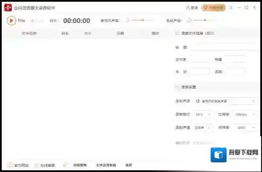This screenshot has width=262, height=172.
Task: Click the orange VIP upgrade button
Action: pos(214,7)
